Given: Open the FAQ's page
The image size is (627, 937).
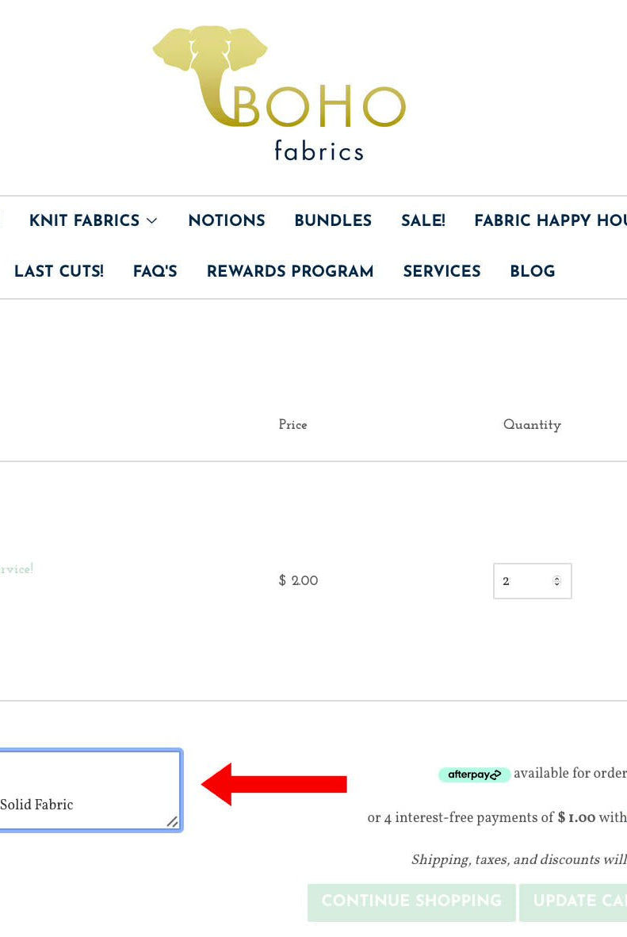Looking at the screenshot, I should [155, 272].
